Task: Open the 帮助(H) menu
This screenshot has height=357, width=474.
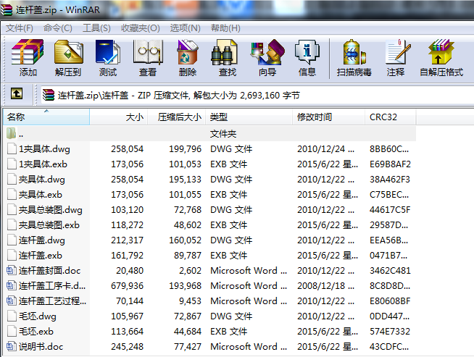Action: [x=225, y=28]
